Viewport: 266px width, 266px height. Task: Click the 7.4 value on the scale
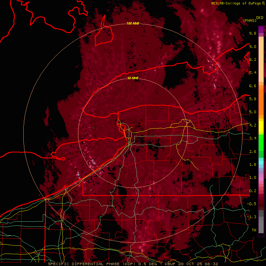(253, 73)
